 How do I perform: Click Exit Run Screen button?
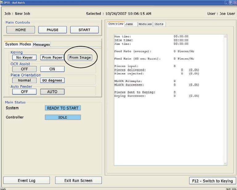click(78, 180)
